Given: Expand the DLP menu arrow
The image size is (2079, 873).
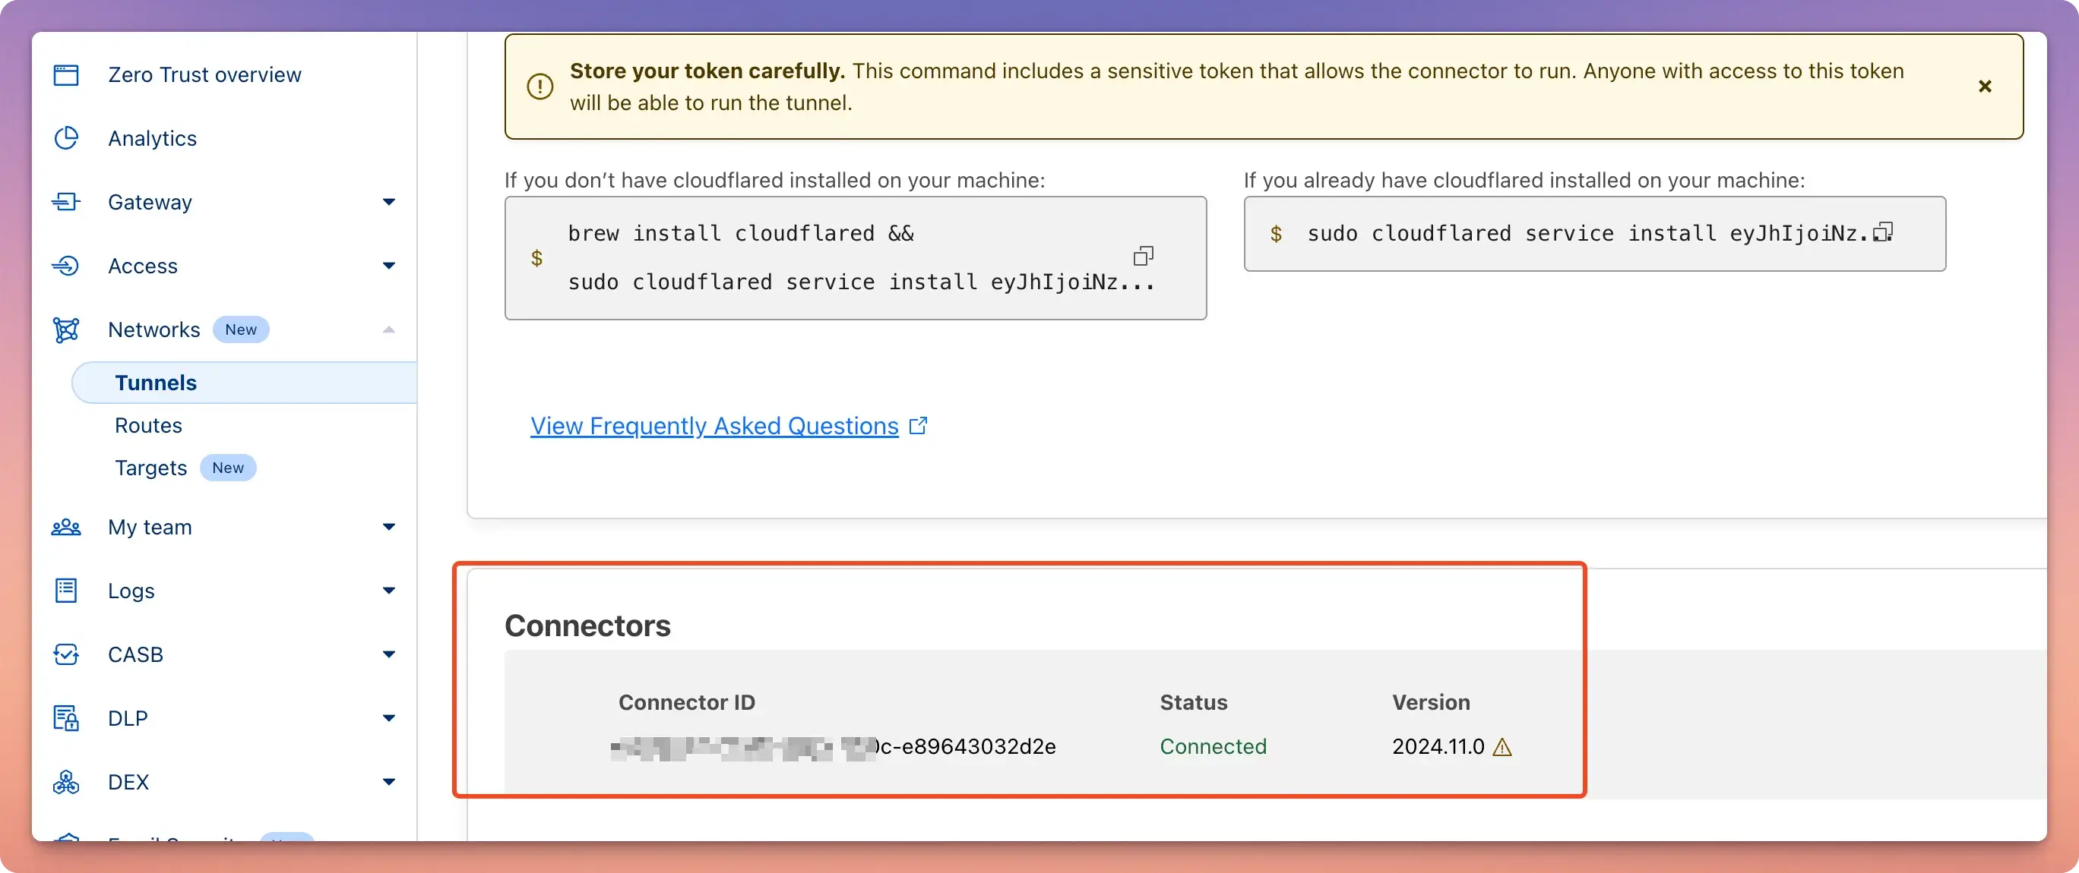Looking at the screenshot, I should tap(389, 718).
